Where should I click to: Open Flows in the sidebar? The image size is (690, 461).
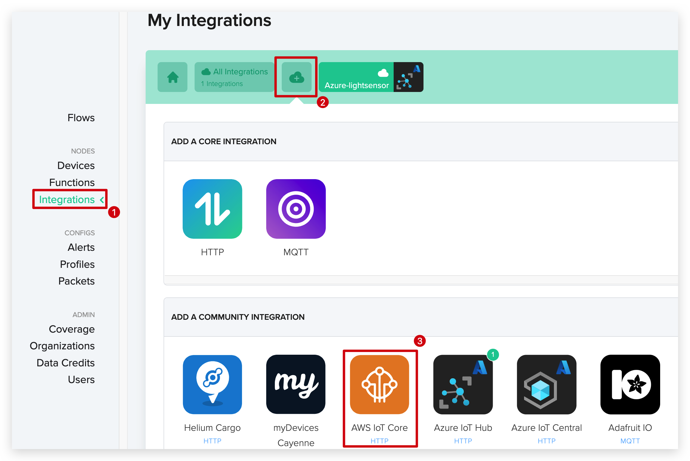coord(81,118)
